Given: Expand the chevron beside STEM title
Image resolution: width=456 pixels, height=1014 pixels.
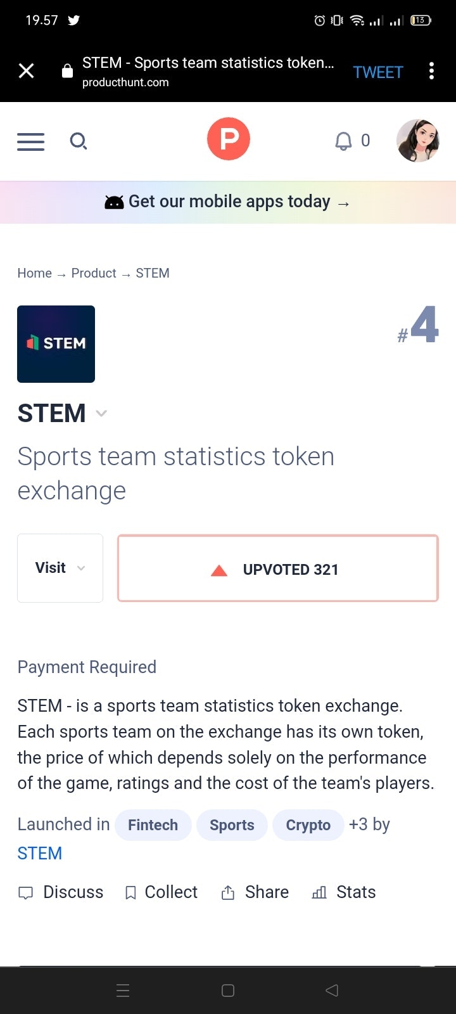Looking at the screenshot, I should click(x=101, y=414).
